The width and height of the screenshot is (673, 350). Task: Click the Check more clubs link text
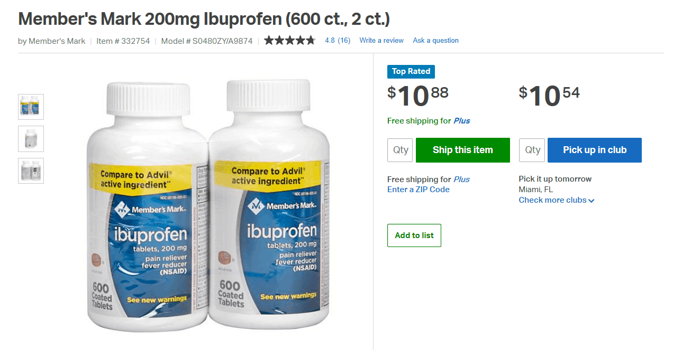click(x=552, y=200)
